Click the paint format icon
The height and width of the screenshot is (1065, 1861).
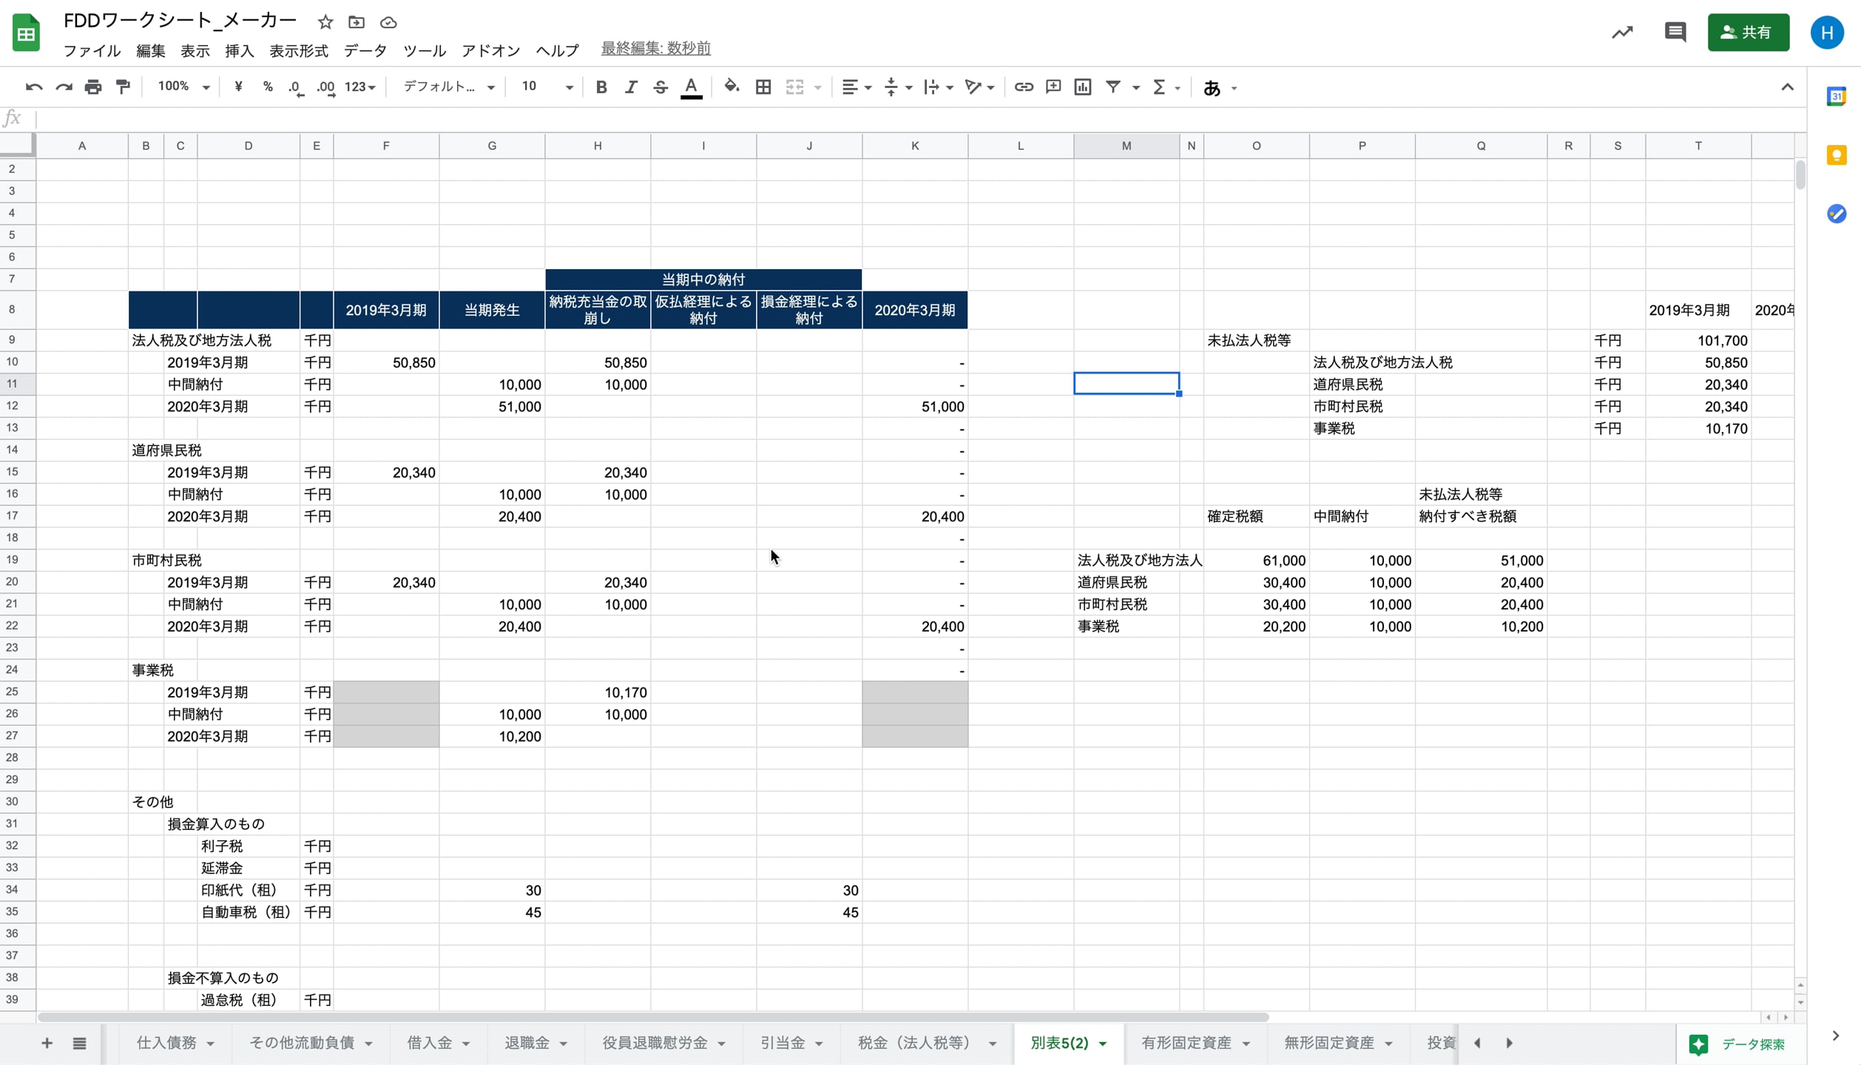tap(124, 87)
